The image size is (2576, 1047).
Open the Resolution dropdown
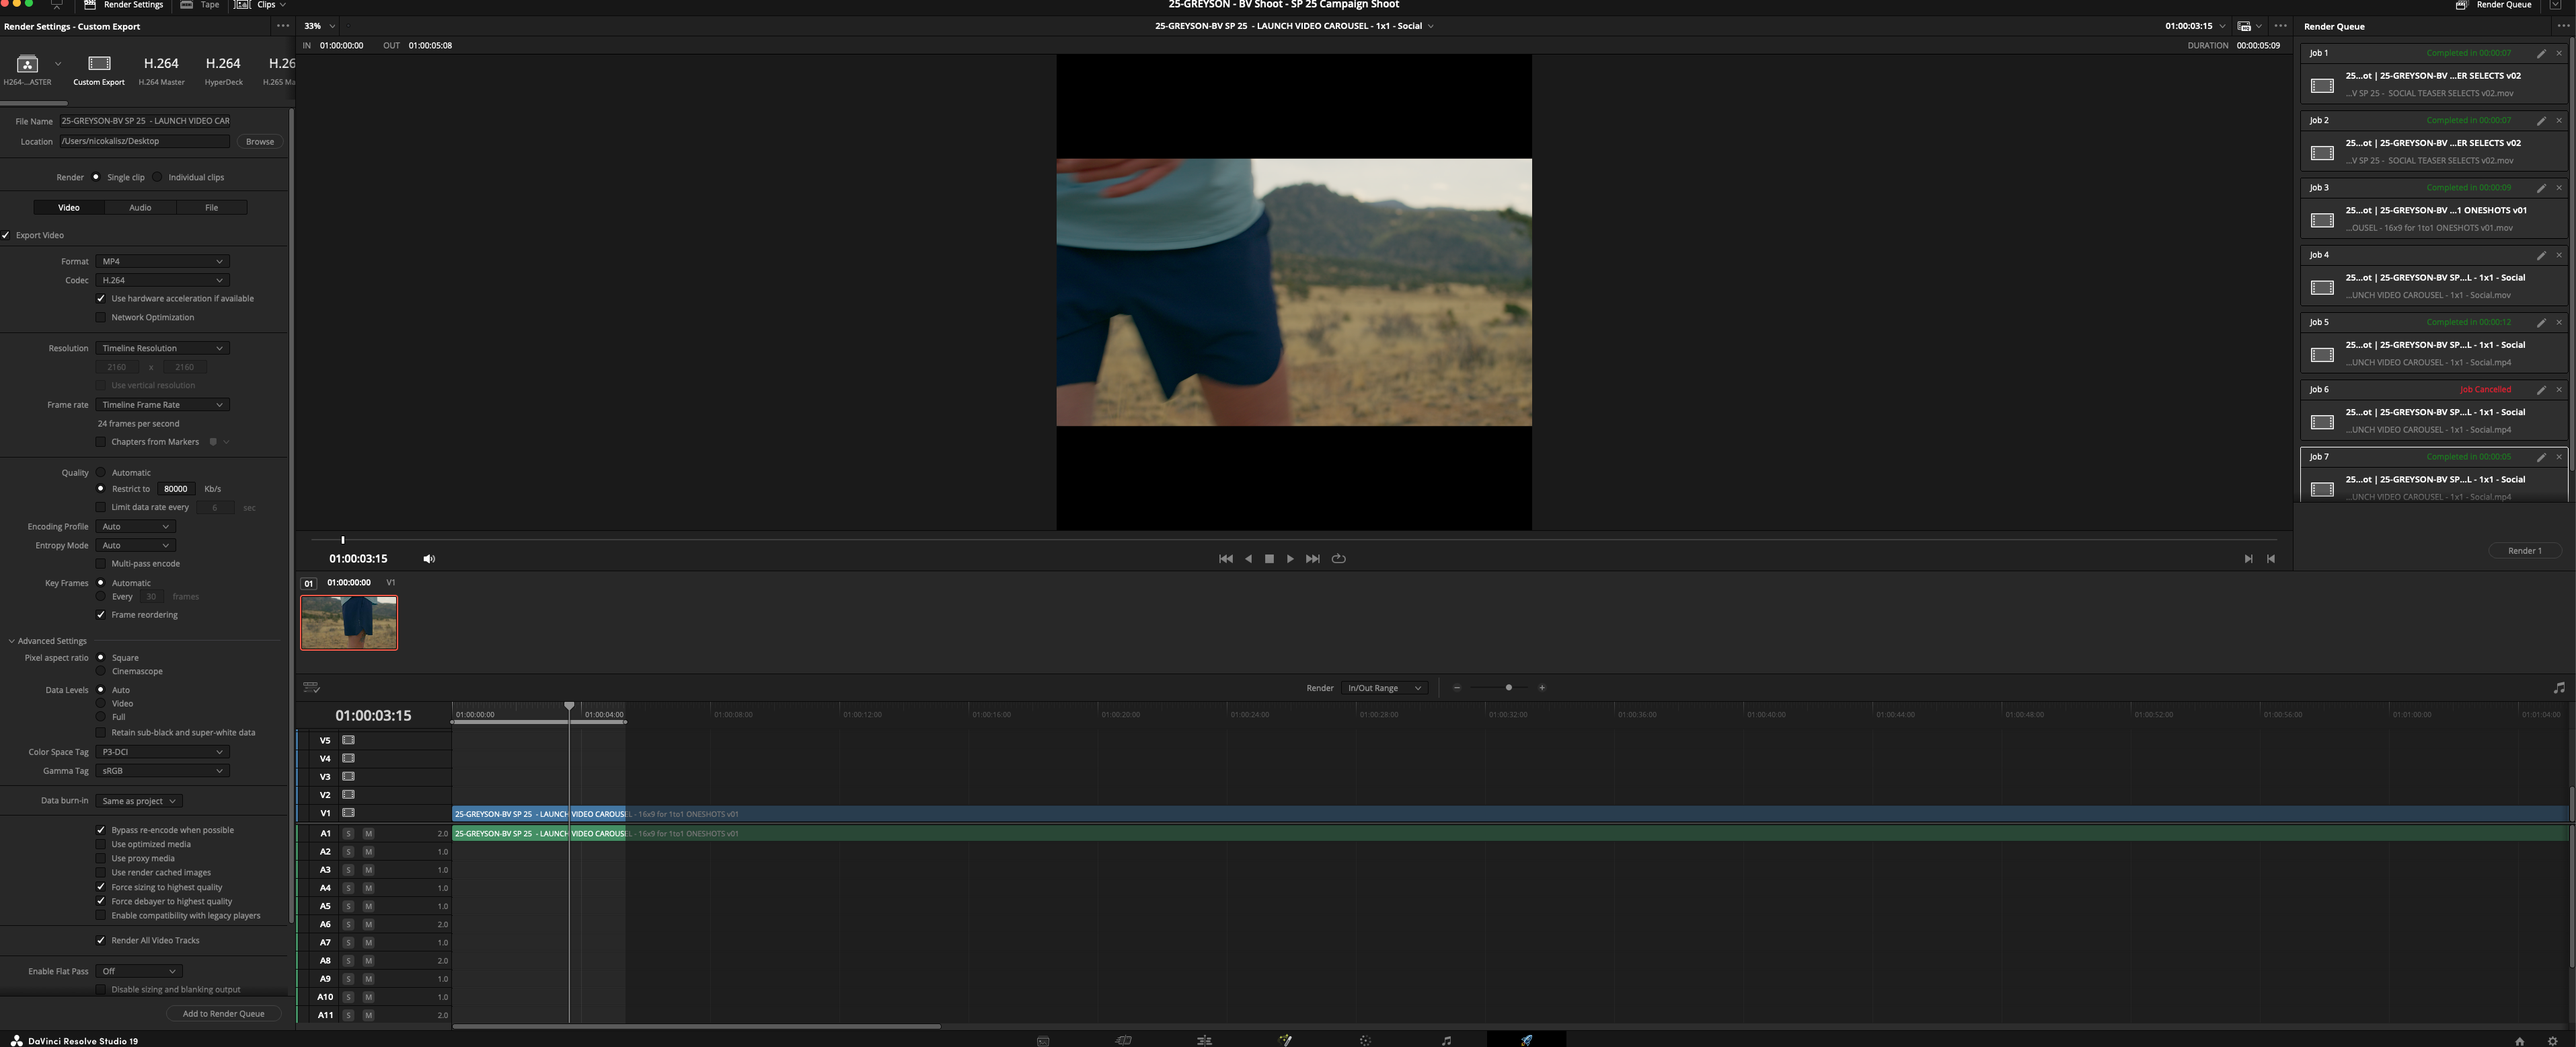(x=162, y=349)
